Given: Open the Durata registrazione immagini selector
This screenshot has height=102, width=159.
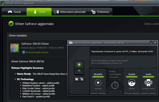Looking at the screenshot, I should (115, 81).
